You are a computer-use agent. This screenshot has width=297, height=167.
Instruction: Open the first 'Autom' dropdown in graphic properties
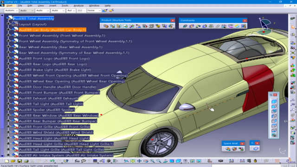(11, 11)
